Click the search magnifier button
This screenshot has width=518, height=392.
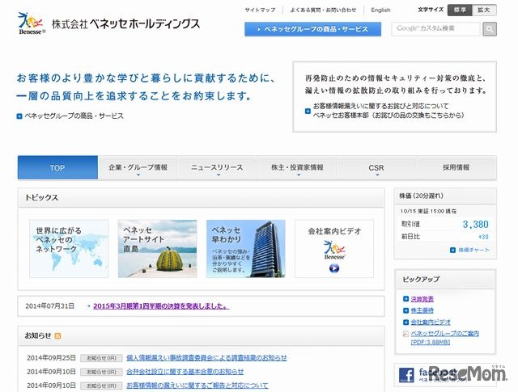[x=490, y=29]
